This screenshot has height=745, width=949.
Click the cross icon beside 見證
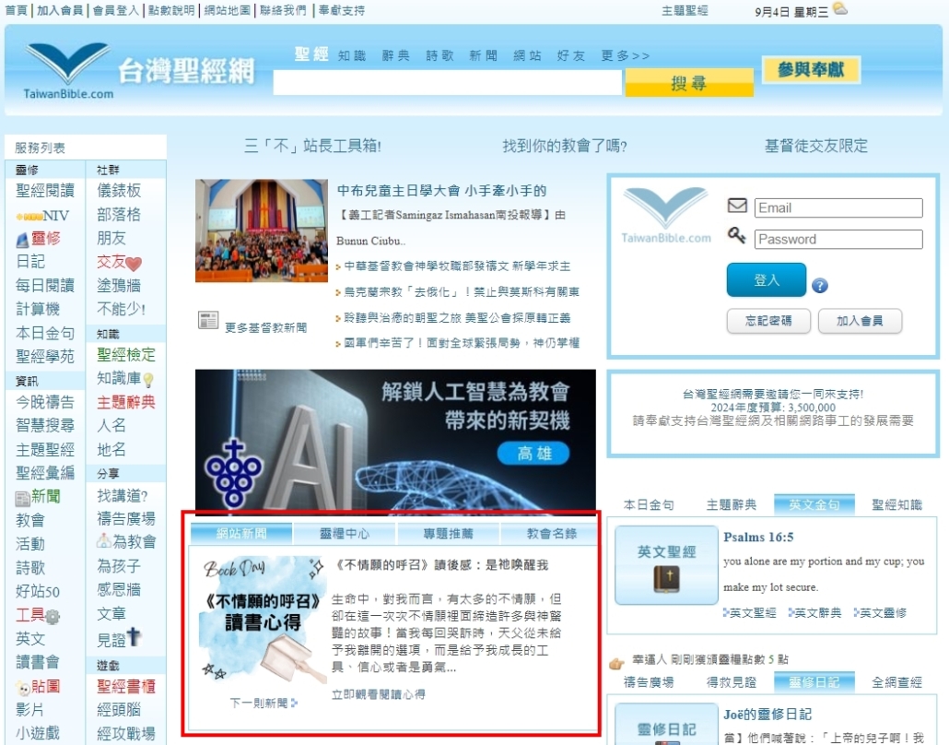point(134,636)
